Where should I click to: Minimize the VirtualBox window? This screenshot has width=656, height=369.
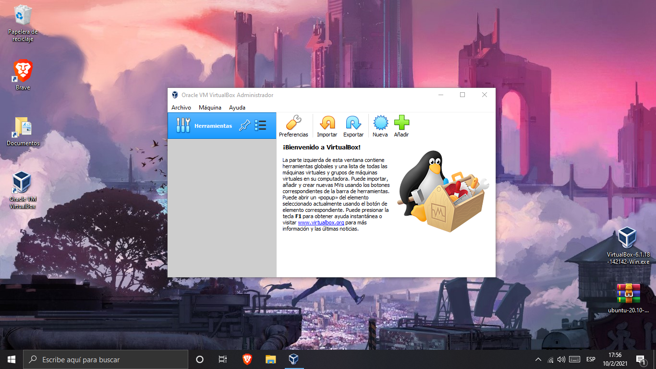440,95
